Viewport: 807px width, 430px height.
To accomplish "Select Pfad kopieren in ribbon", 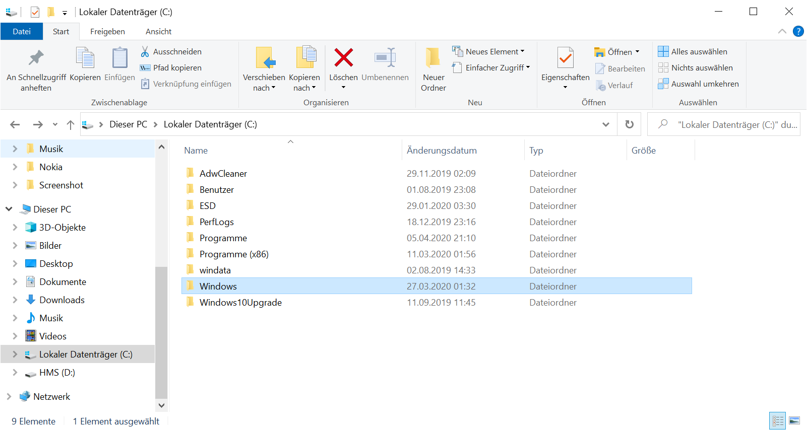I will 171,67.
